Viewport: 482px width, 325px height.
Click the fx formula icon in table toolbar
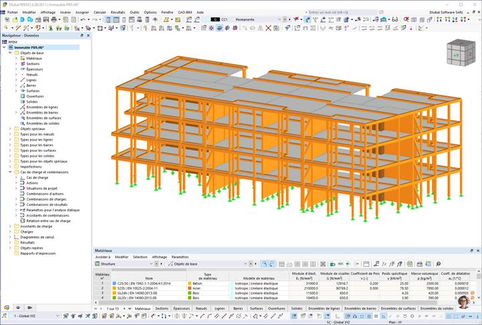tap(384, 264)
